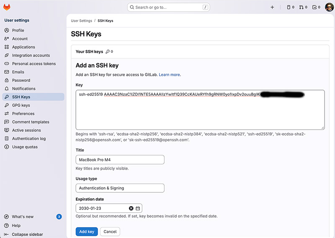Collapse the sidebar

tap(23, 234)
